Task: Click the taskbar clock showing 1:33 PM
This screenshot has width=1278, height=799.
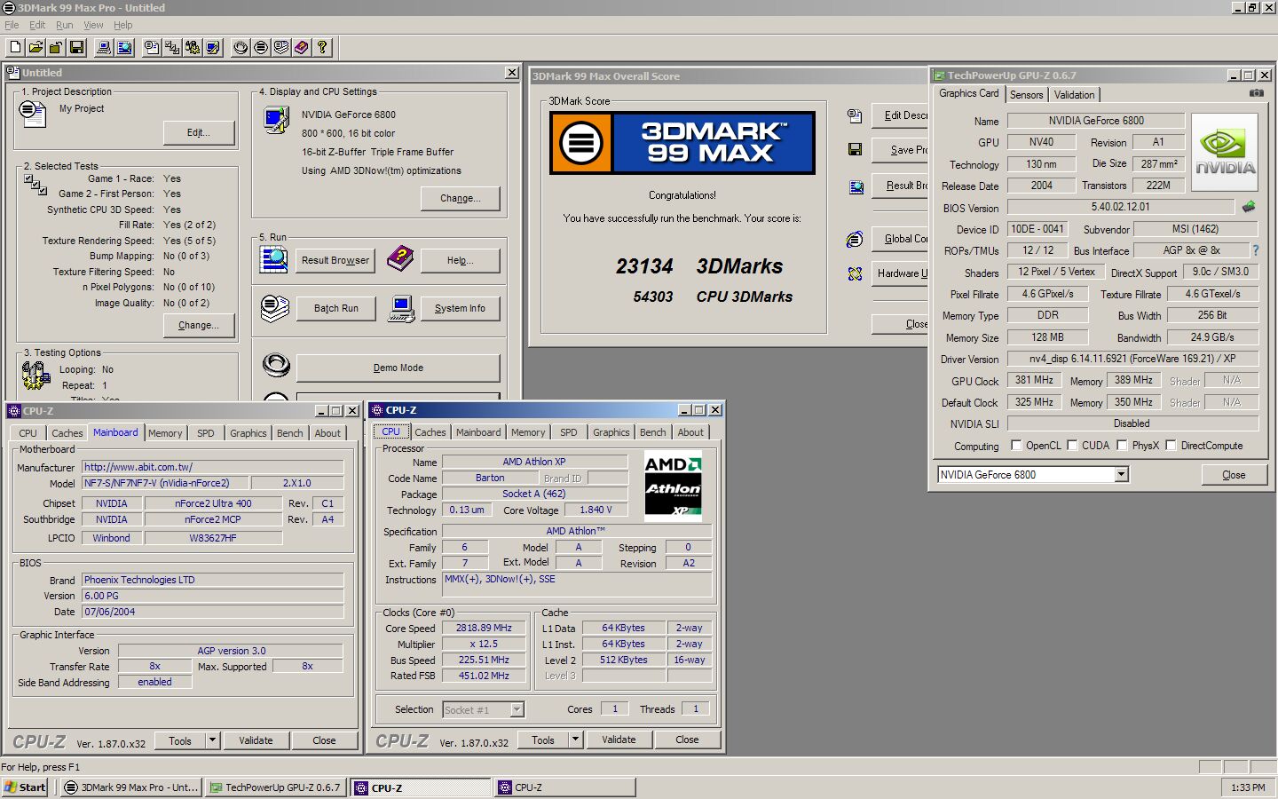Action: (x=1248, y=787)
